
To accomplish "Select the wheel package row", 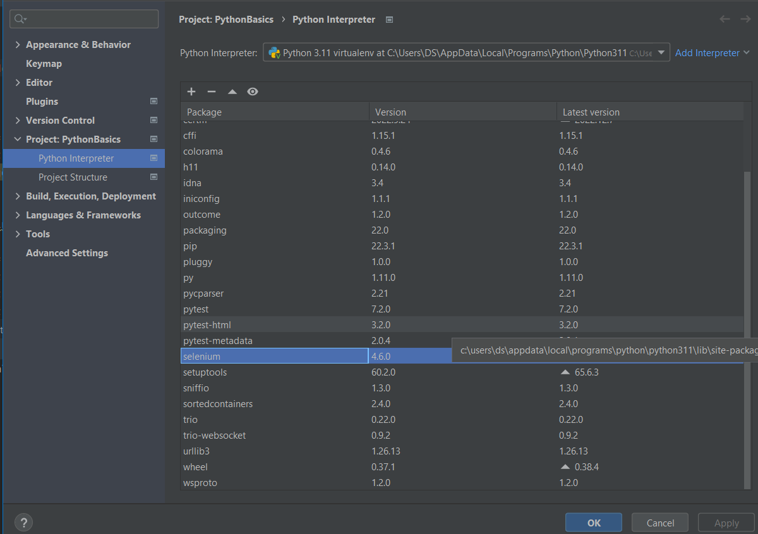I will [x=461, y=467].
